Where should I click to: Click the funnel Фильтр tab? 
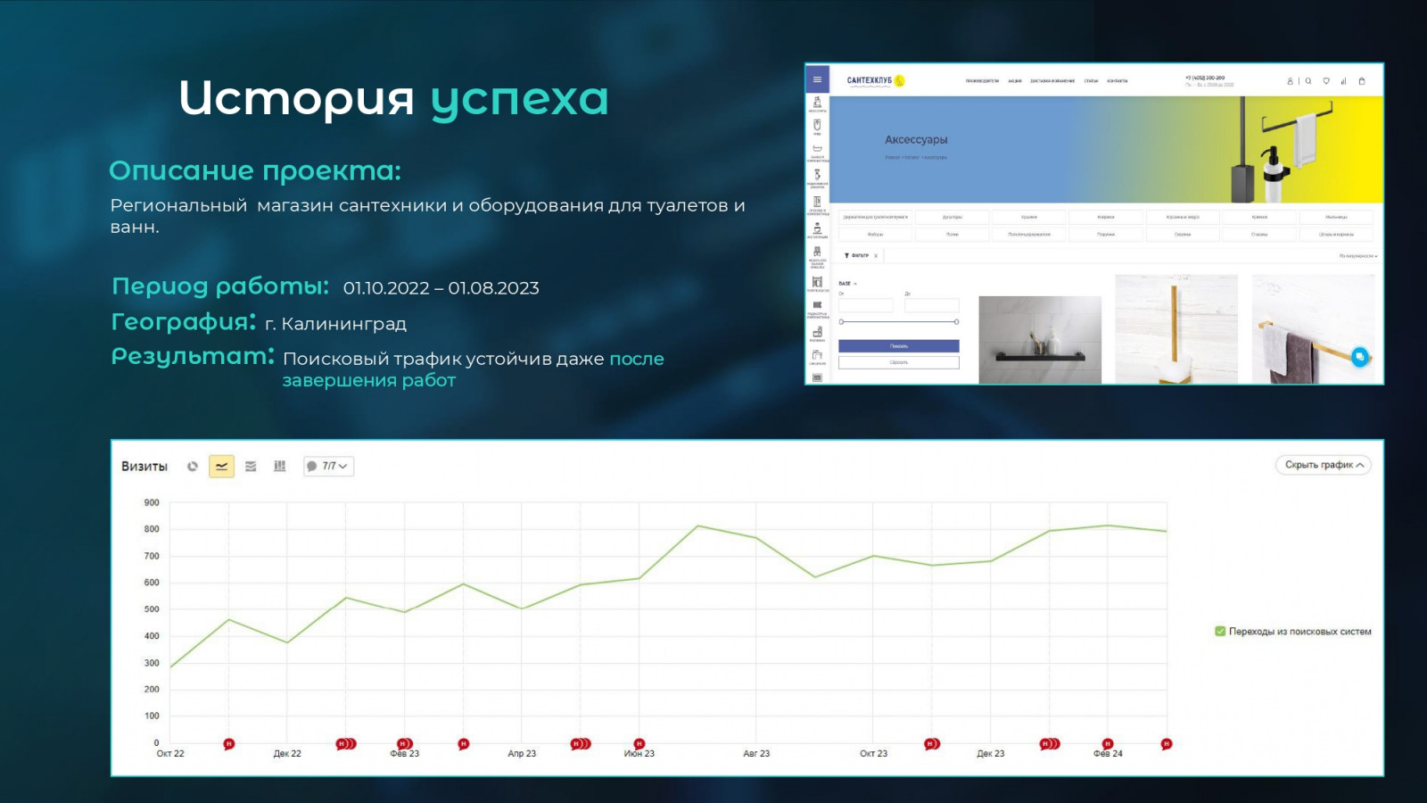(856, 256)
